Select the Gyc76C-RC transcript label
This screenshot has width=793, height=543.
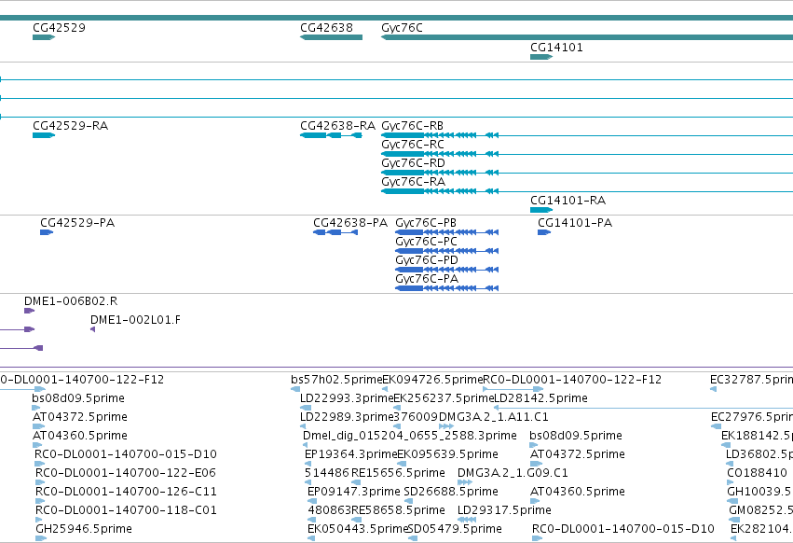pos(413,145)
